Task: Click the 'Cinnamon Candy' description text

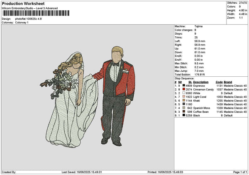Action: 203,90
